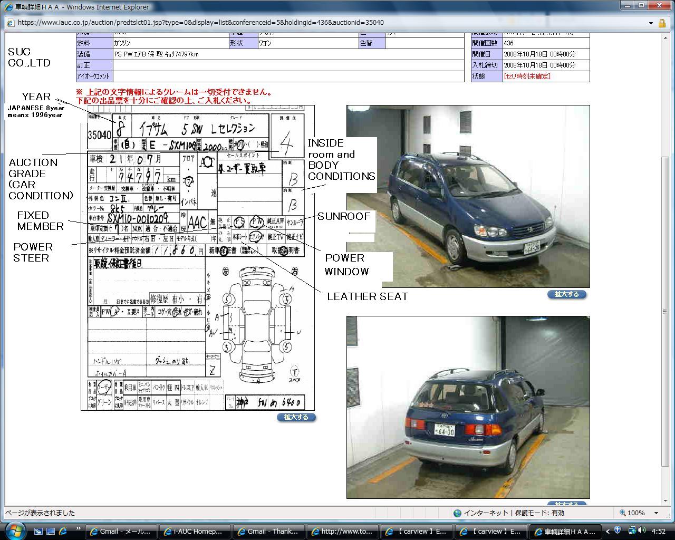Show hidden system tray icons
The width and height of the screenshot is (675, 540).
click(607, 531)
